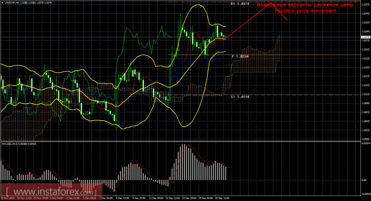Click the dotted Ichimoku cloud right of the candles
371x201 pixels.
pyautogui.click(x=253, y=59)
